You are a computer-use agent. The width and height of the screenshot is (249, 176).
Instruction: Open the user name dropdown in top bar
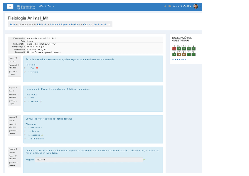point(182,6)
